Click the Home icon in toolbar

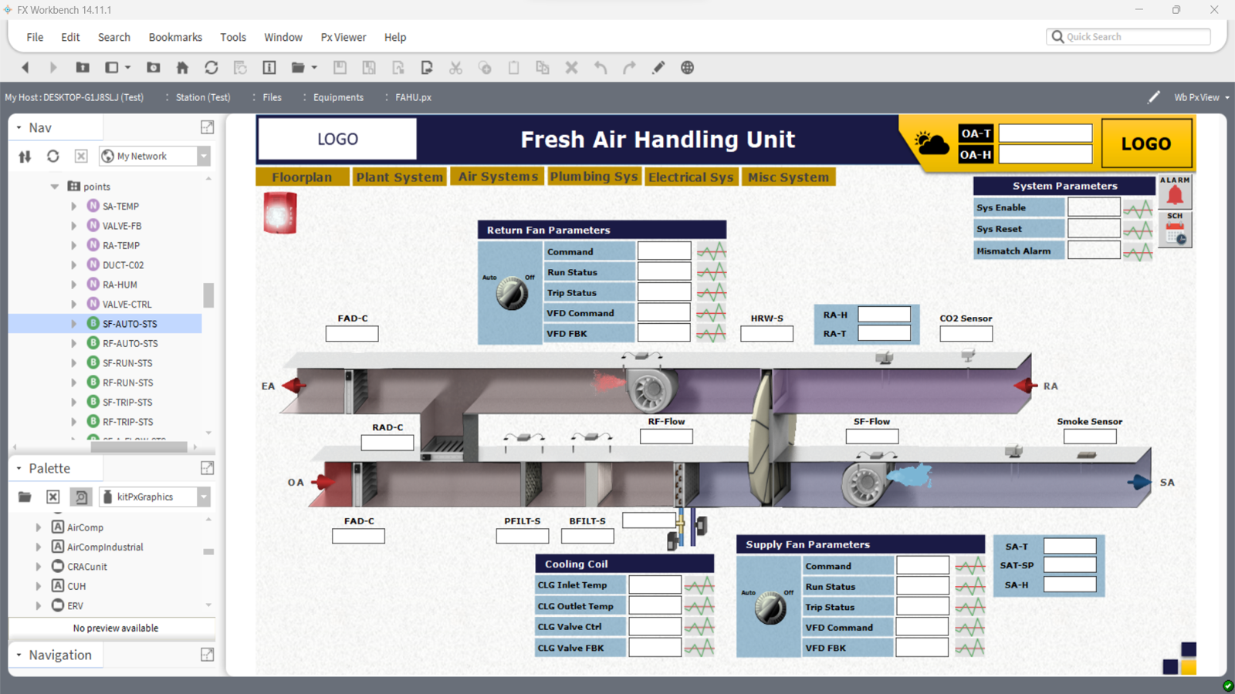(x=182, y=68)
